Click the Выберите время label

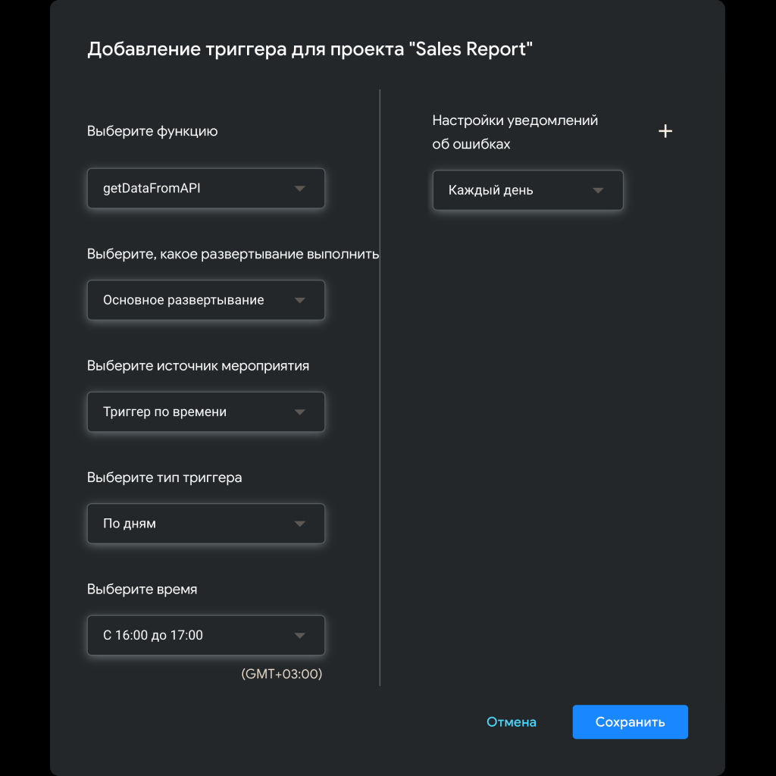coord(142,589)
